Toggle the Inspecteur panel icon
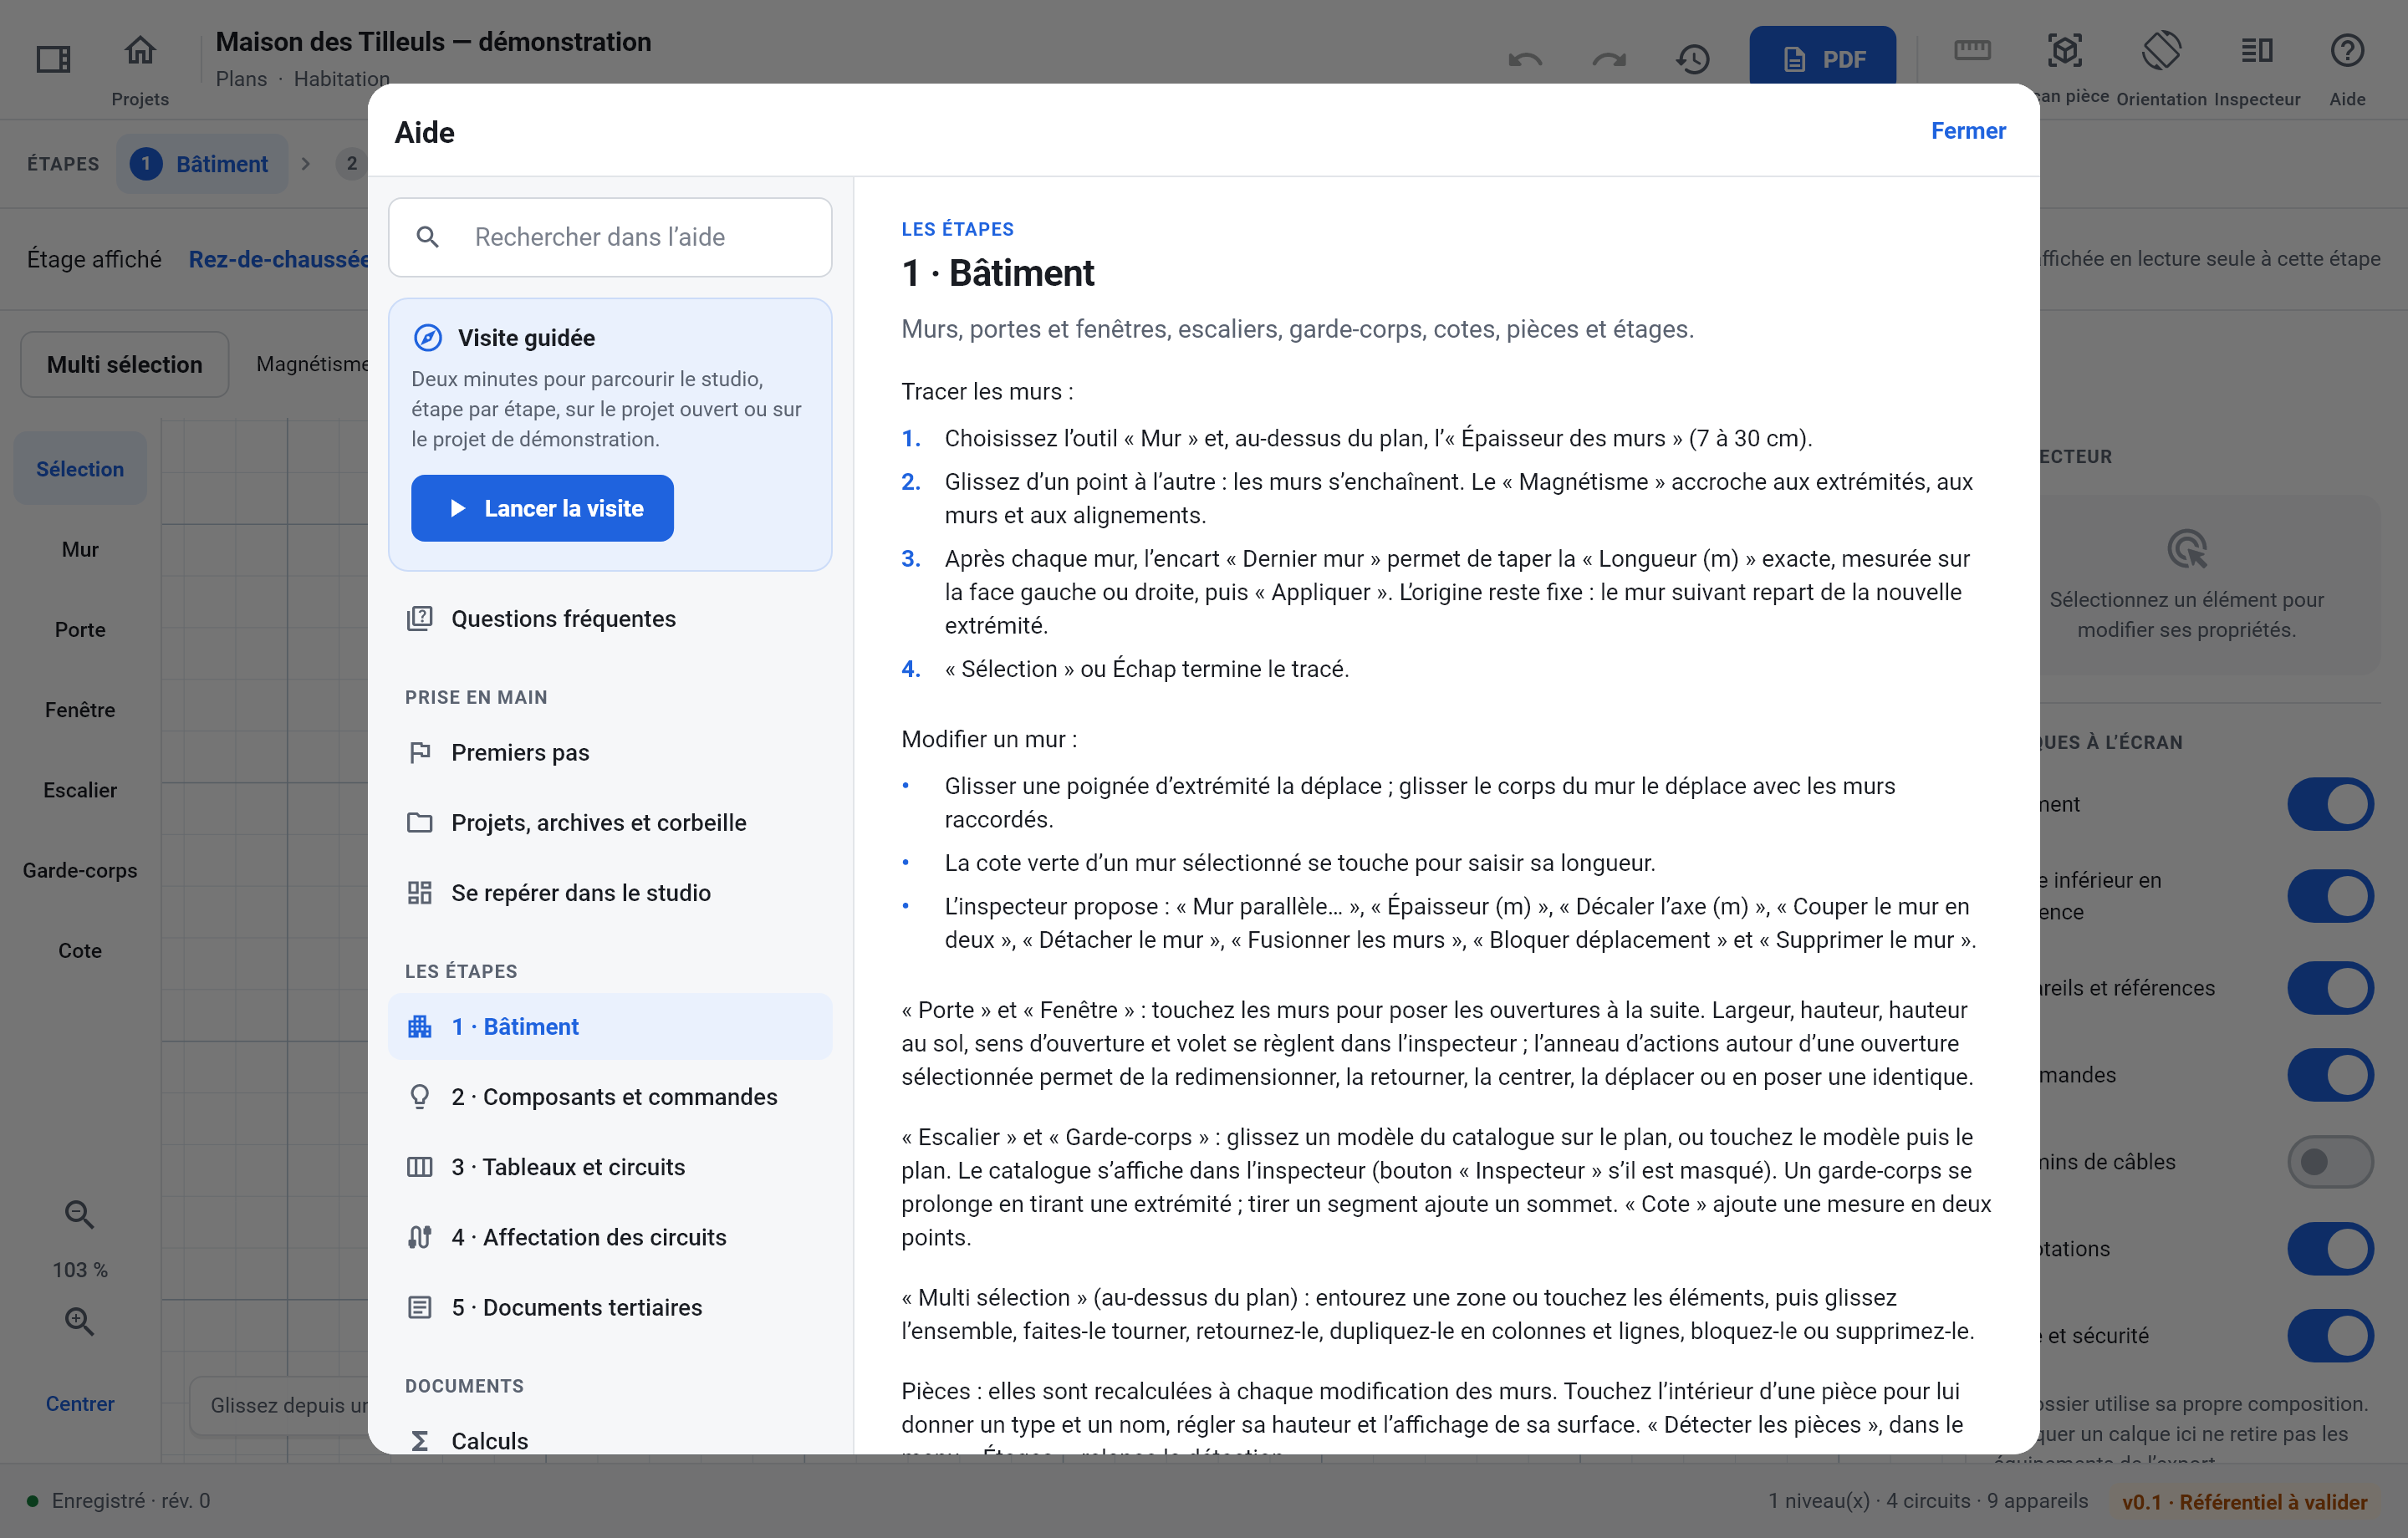The width and height of the screenshot is (2408, 1538). click(x=2257, y=50)
